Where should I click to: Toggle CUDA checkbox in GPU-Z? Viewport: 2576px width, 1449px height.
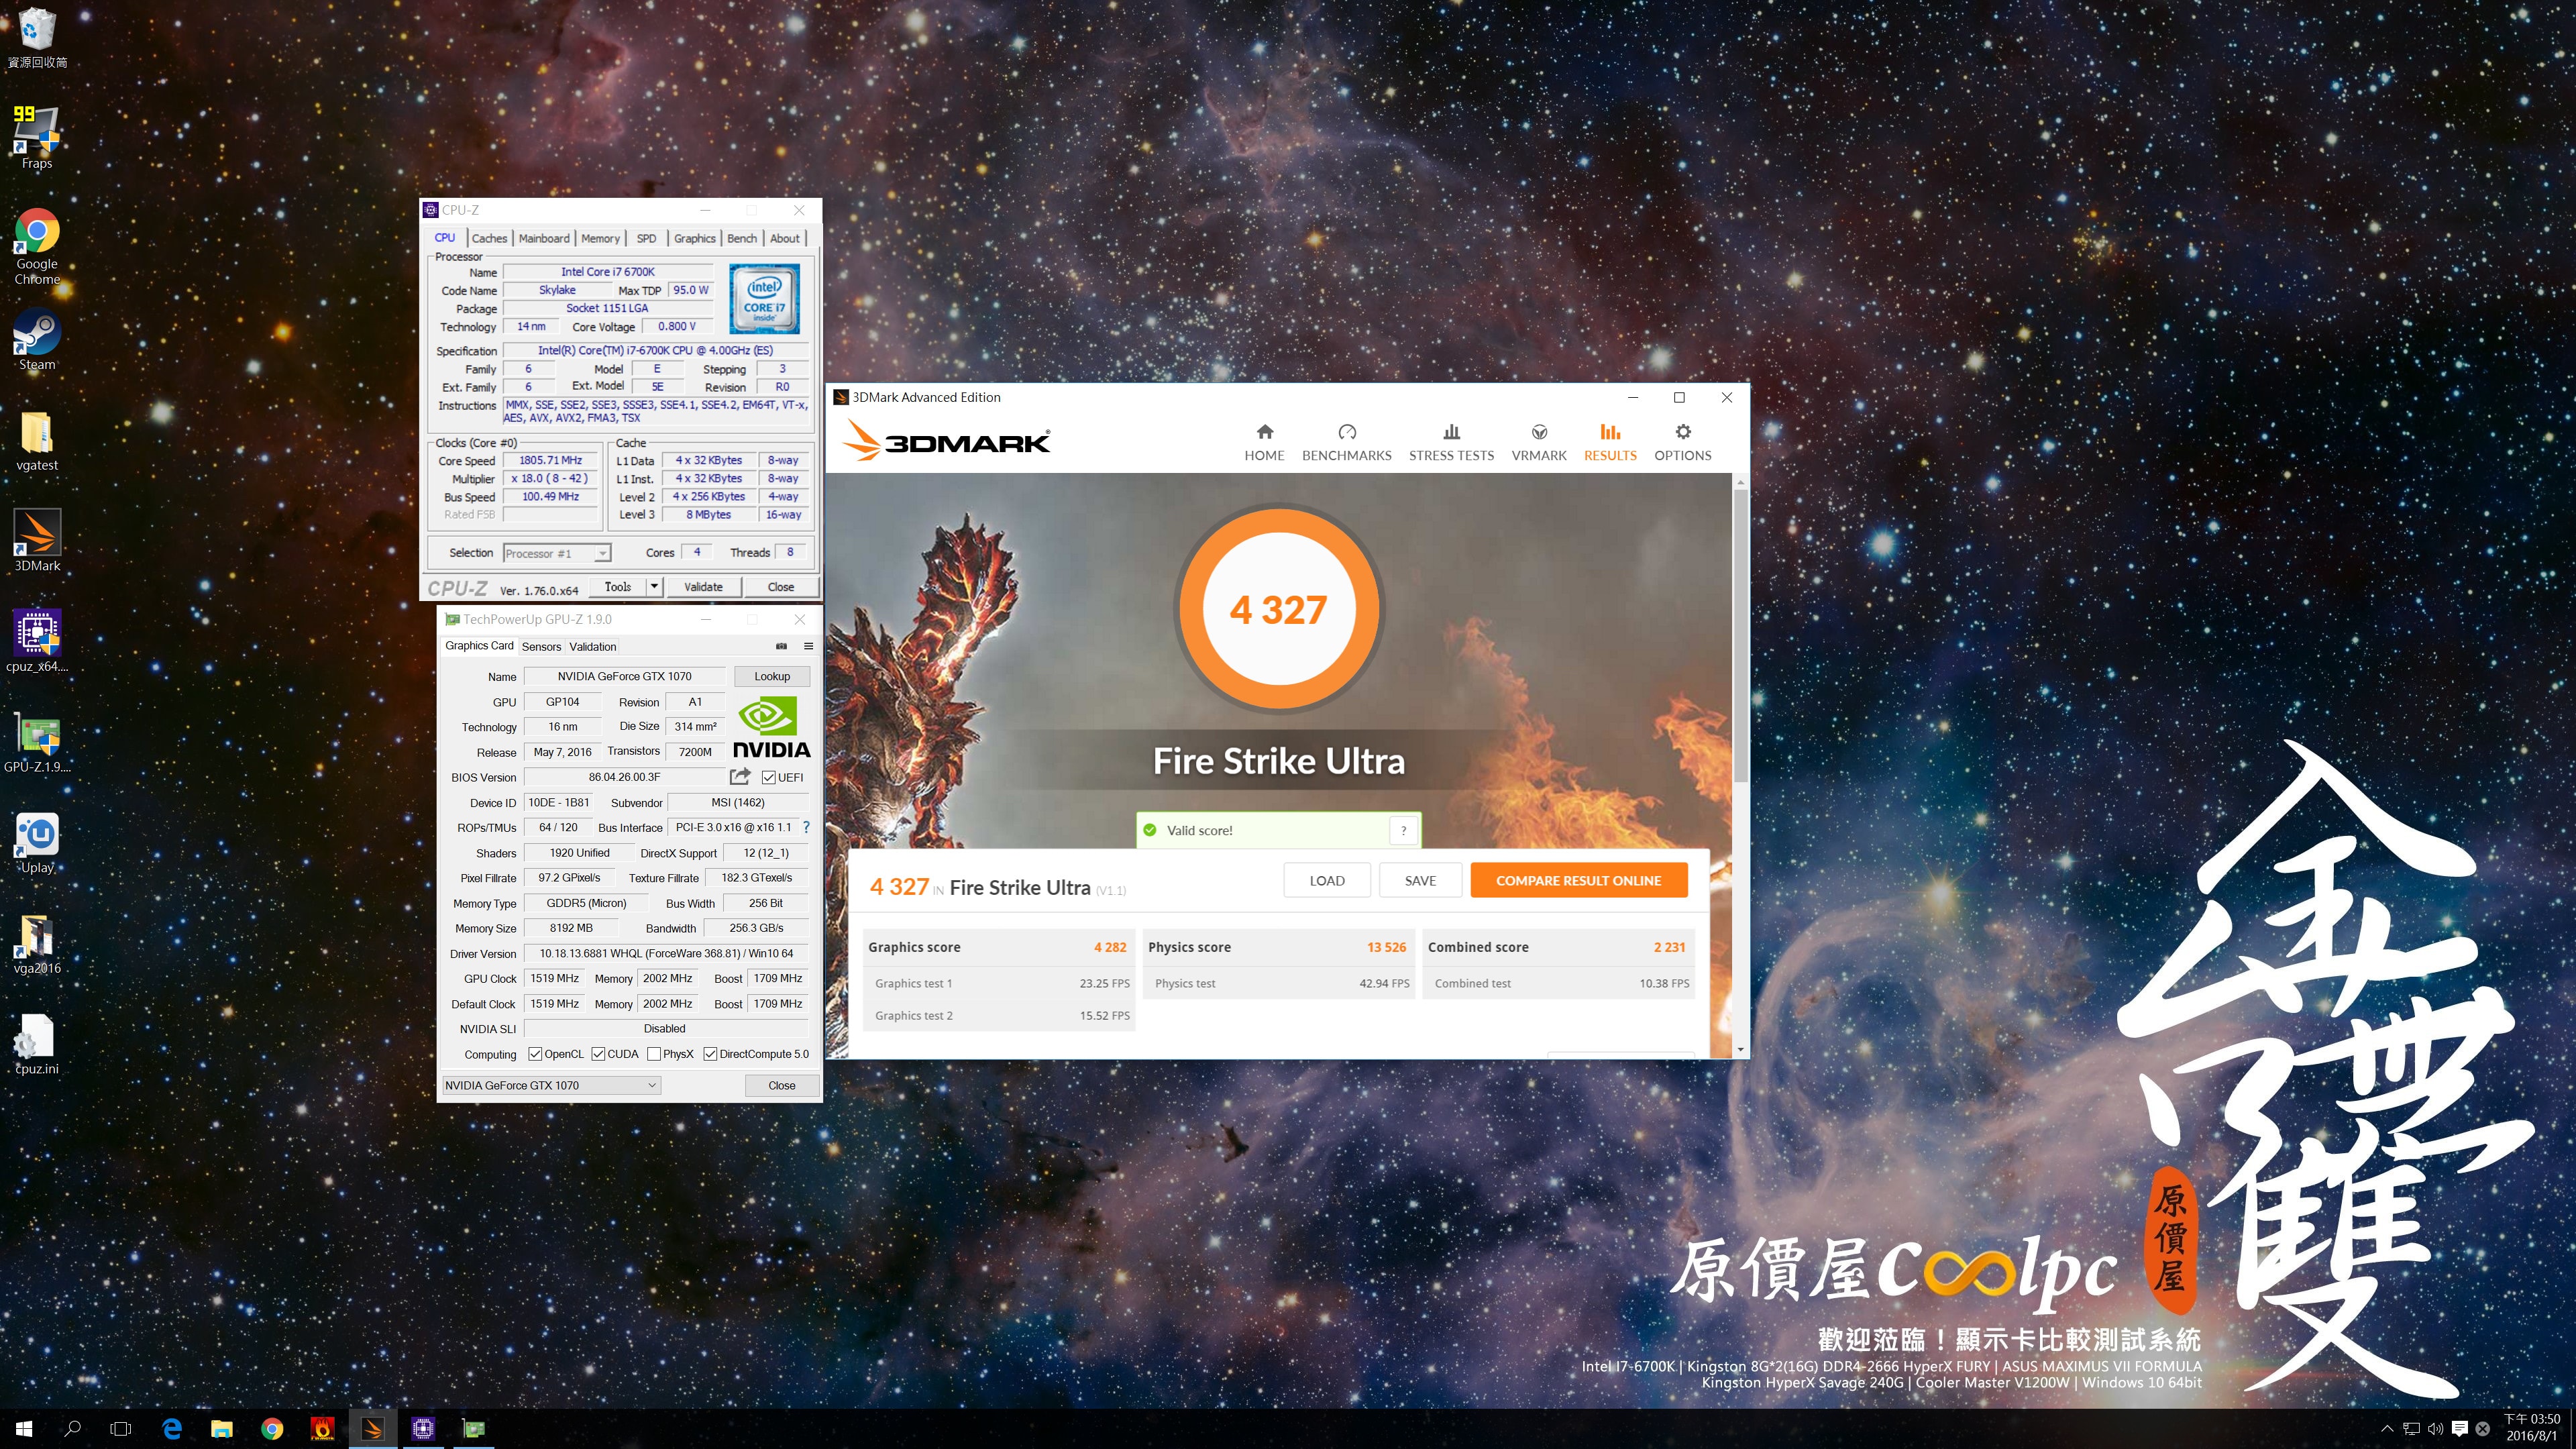point(598,1054)
